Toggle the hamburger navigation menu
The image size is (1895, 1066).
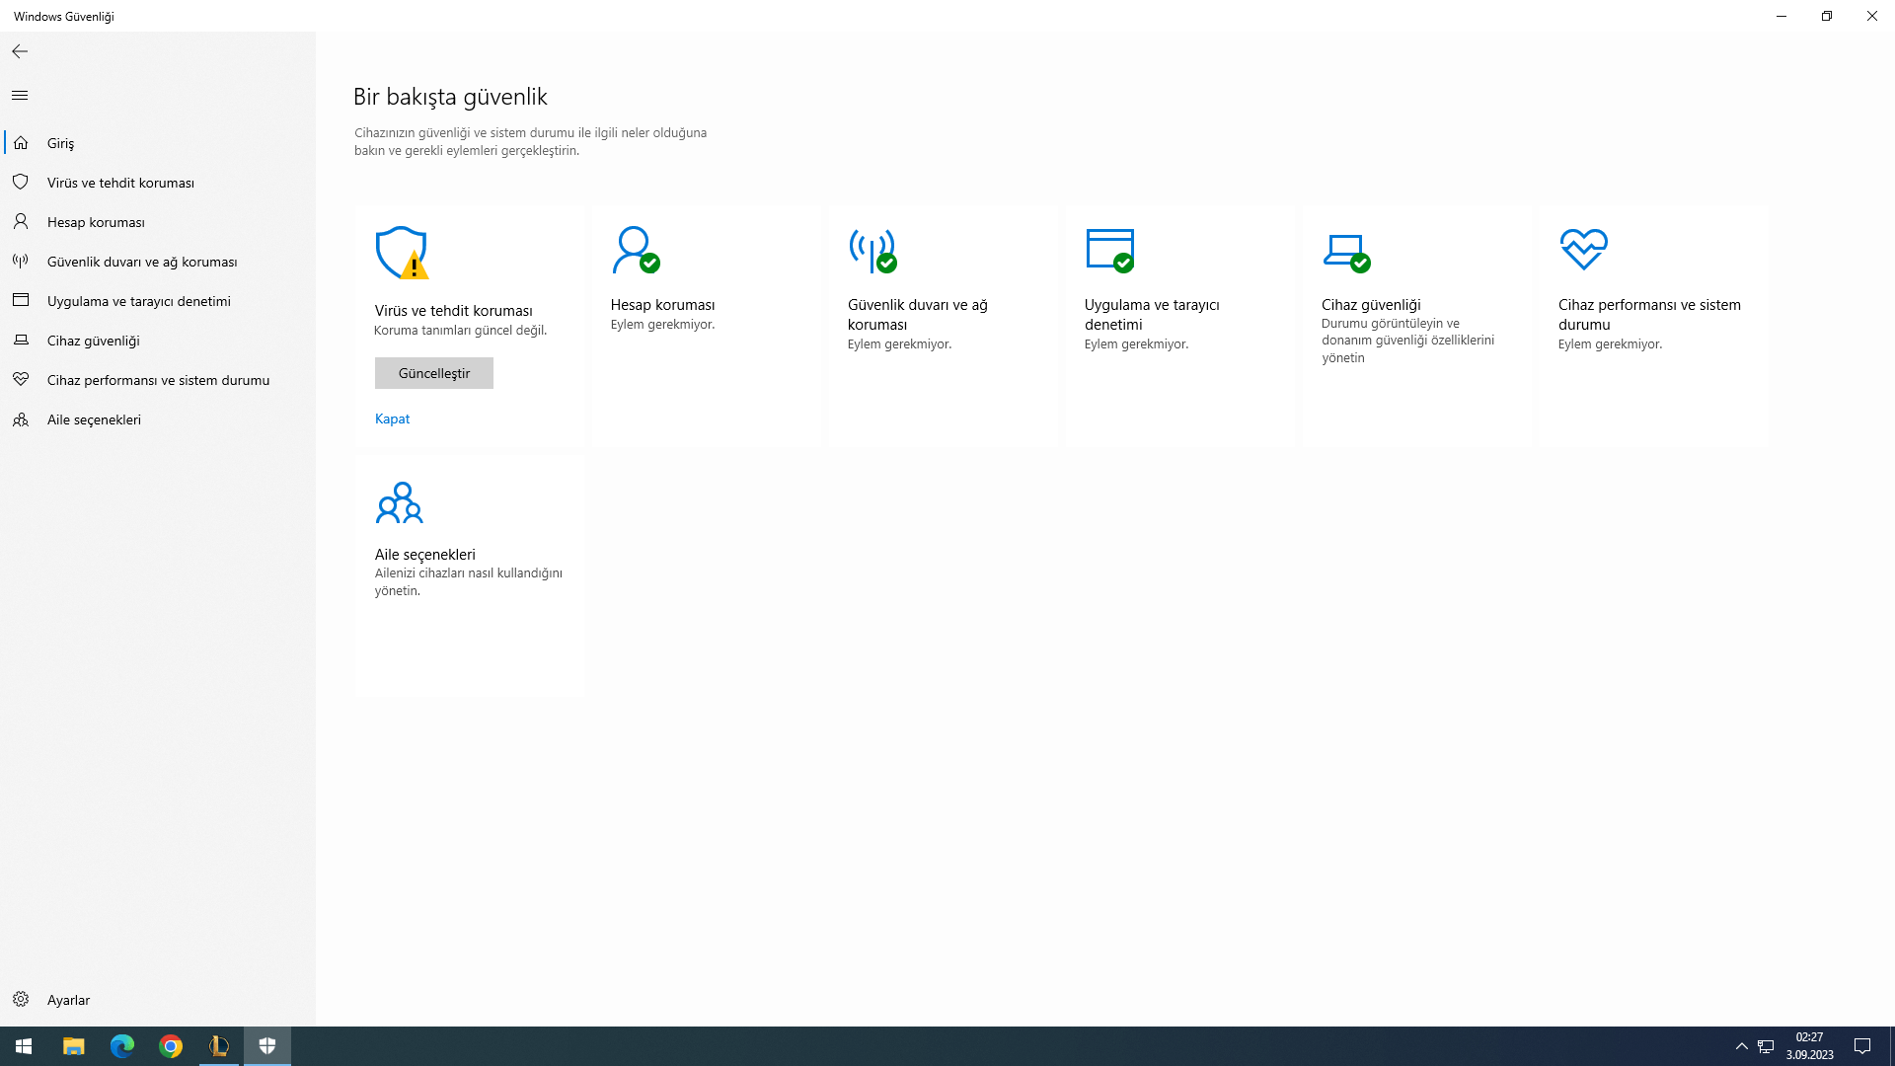(20, 96)
